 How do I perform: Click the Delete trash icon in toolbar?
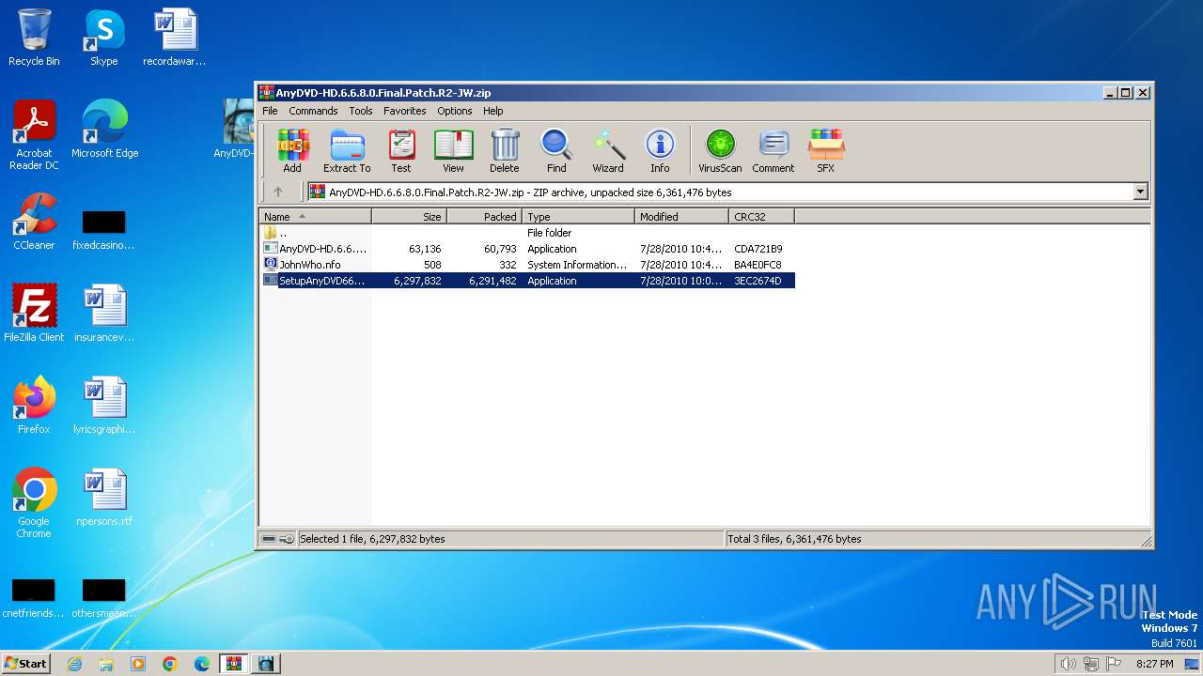pos(505,151)
